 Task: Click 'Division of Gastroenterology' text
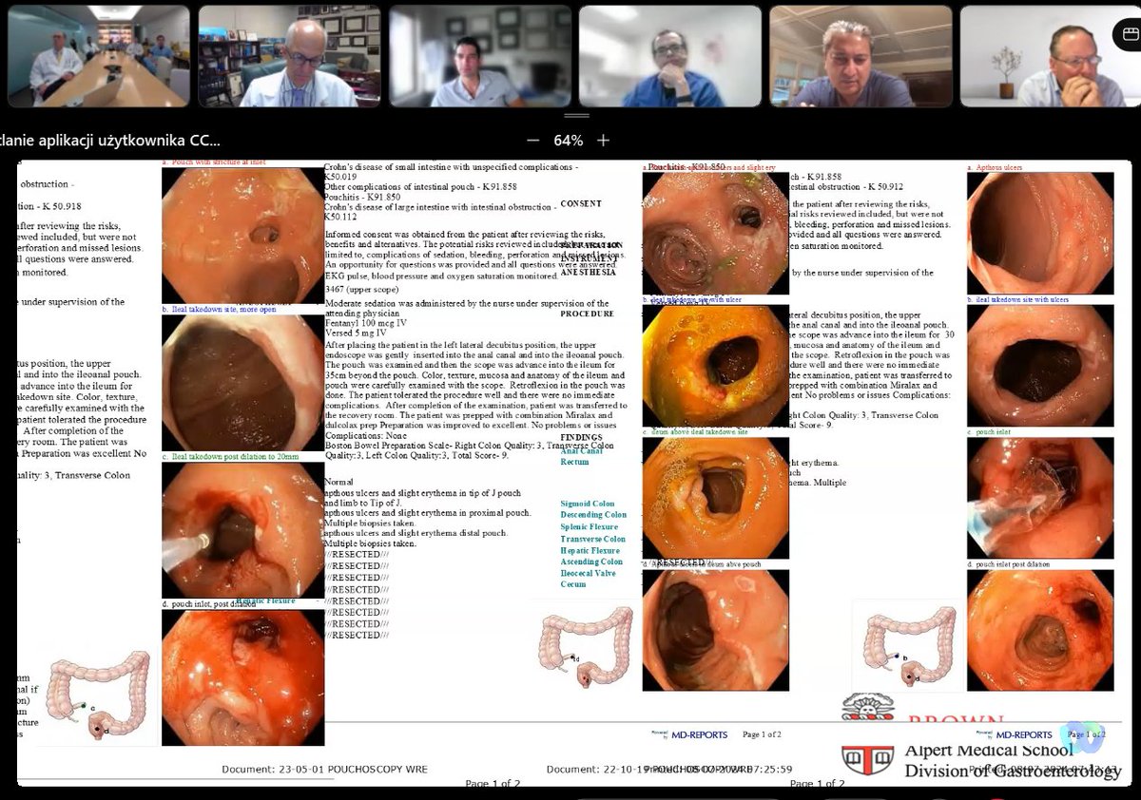1013,771
